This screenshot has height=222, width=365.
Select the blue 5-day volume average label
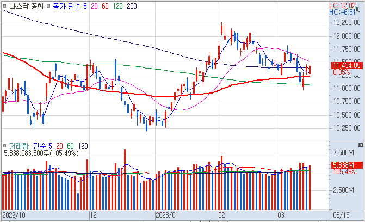tap(50, 146)
